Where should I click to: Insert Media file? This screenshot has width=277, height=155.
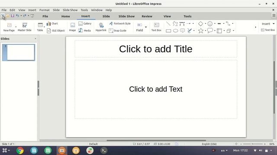pos(84,31)
